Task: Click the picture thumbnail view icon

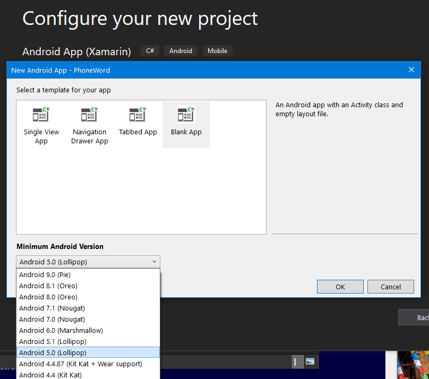Action: tap(310, 361)
